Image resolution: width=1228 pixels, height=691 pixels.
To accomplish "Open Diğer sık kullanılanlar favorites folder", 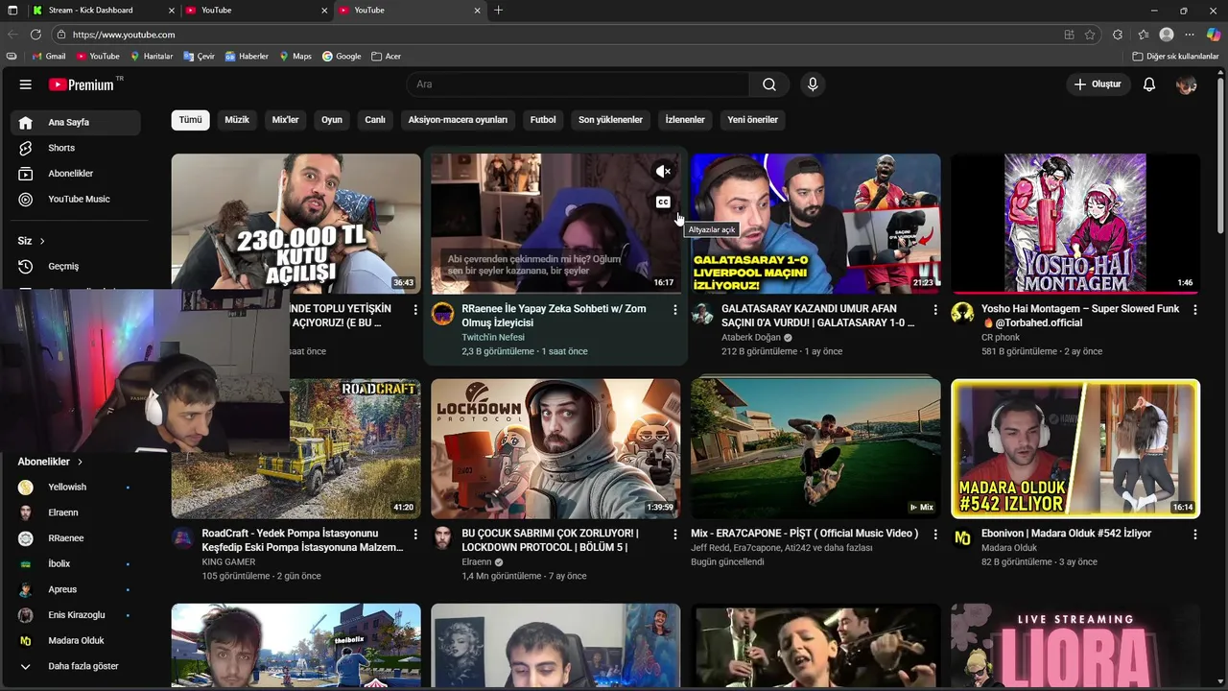I will point(1175,57).
